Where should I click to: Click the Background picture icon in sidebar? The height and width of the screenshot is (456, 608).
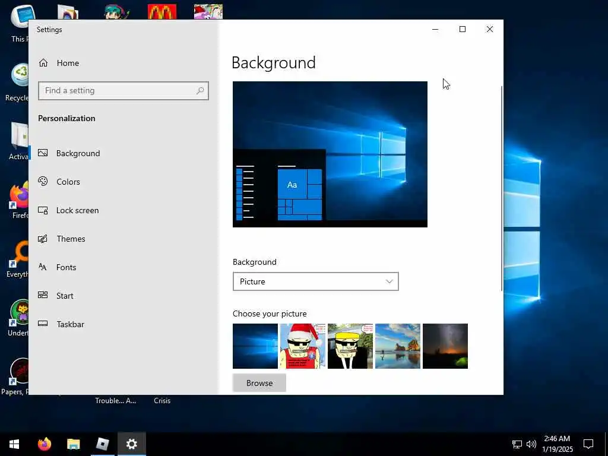click(x=43, y=153)
